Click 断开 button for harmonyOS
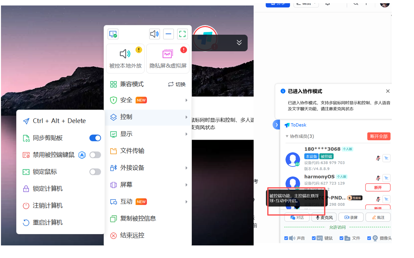The height and width of the screenshot is (258, 414). pos(378,187)
